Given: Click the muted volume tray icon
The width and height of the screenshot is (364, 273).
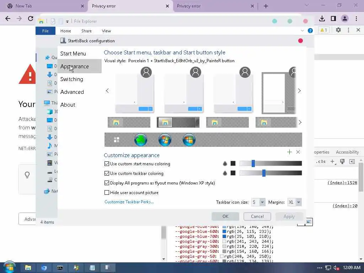Looking at the screenshot, I should 336,268.
